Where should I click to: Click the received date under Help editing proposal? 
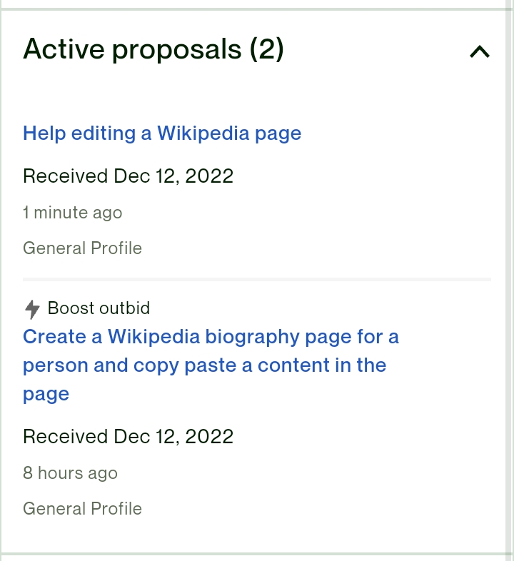(x=128, y=176)
